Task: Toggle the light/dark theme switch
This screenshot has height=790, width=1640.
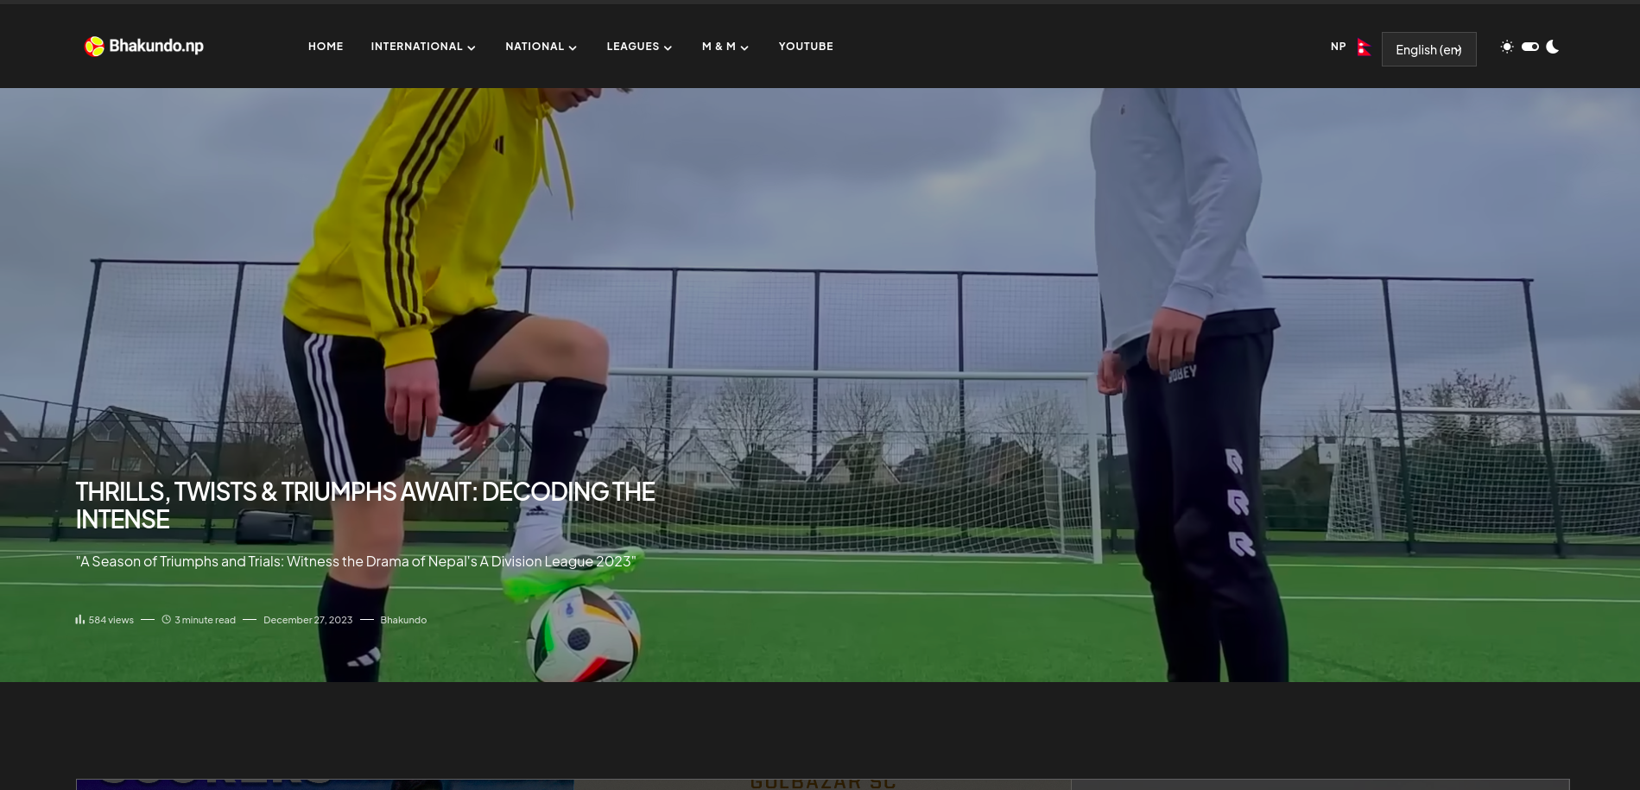Action: [1530, 47]
